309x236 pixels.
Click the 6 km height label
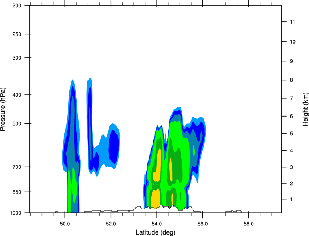click(x=292, y=116)
